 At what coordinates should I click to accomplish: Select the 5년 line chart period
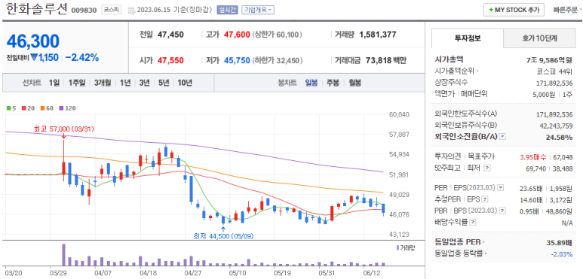click(164, 83)
